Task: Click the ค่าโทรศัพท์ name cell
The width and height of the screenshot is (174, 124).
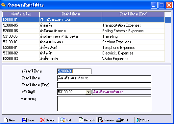Action: point(71,48)
